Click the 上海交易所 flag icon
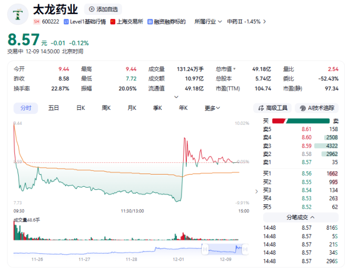The image size is (345, 269). click(113, 21)
